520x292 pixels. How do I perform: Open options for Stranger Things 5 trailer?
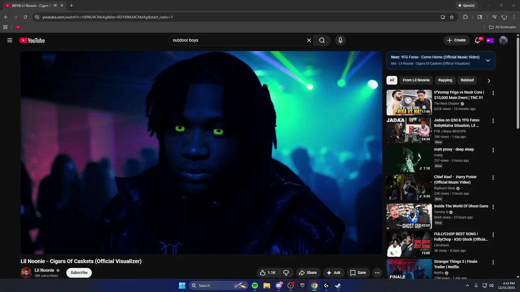point(493,262)
